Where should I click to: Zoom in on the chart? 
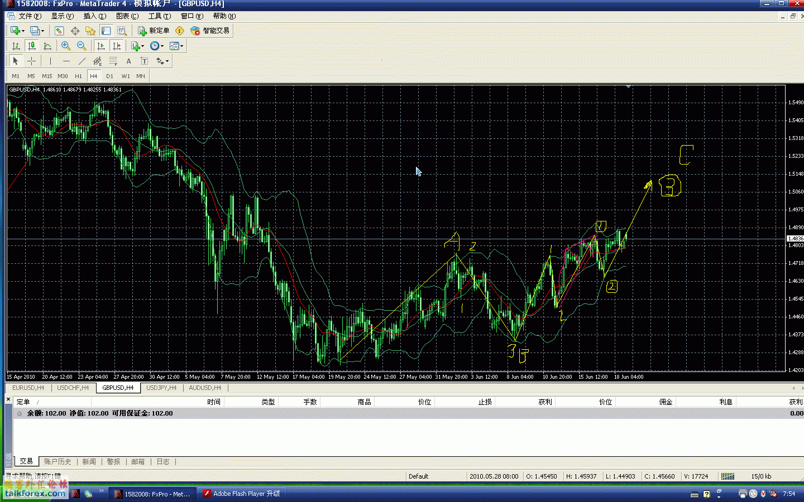66,46
